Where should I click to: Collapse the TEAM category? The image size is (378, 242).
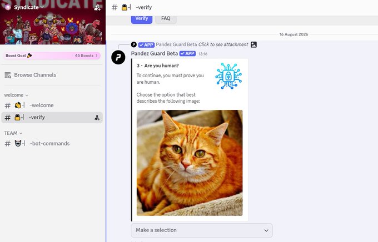pos(13,133)
